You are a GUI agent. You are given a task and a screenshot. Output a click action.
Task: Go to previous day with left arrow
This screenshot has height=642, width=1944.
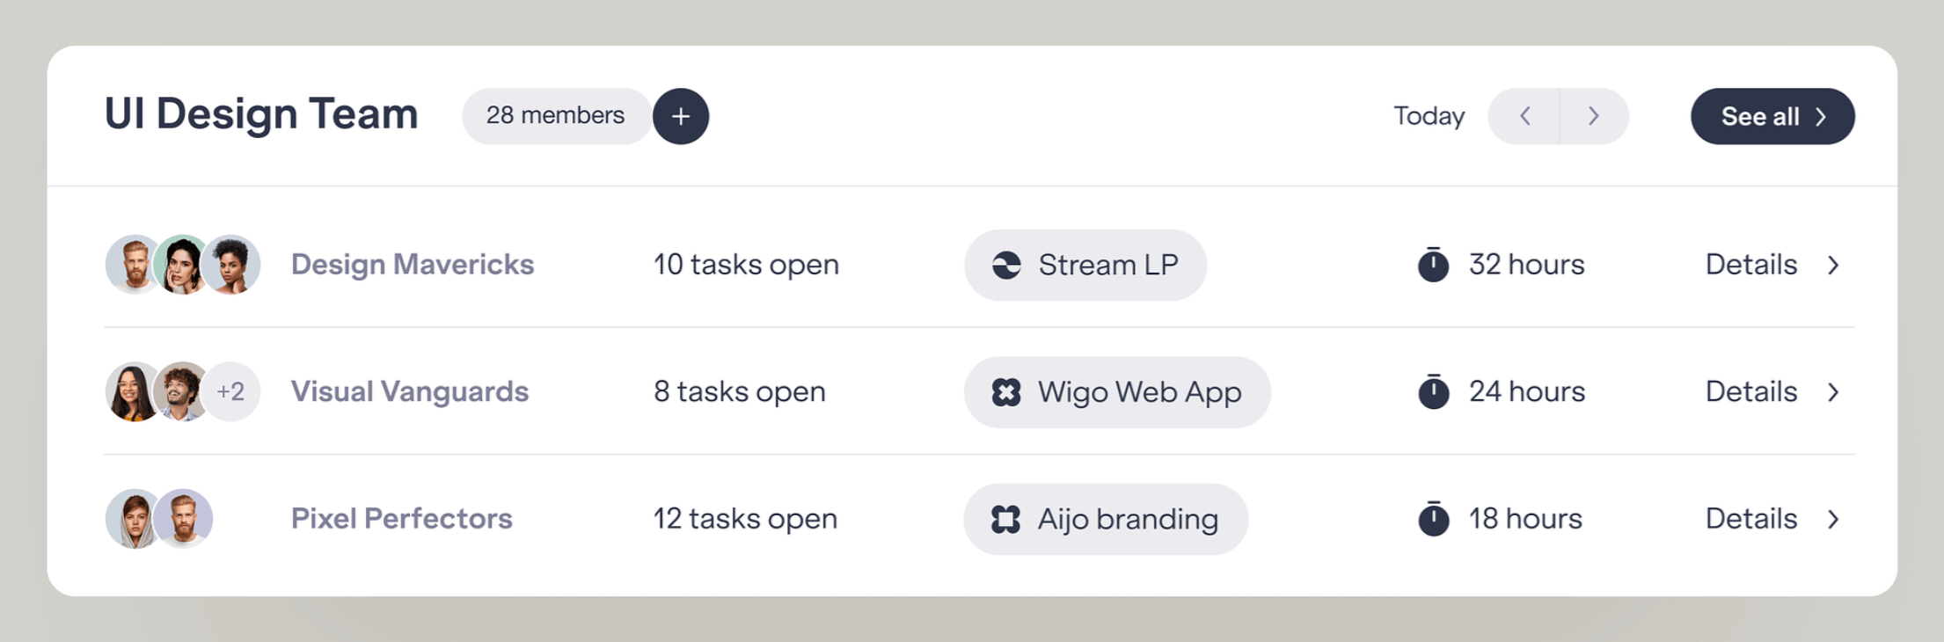1525,116
